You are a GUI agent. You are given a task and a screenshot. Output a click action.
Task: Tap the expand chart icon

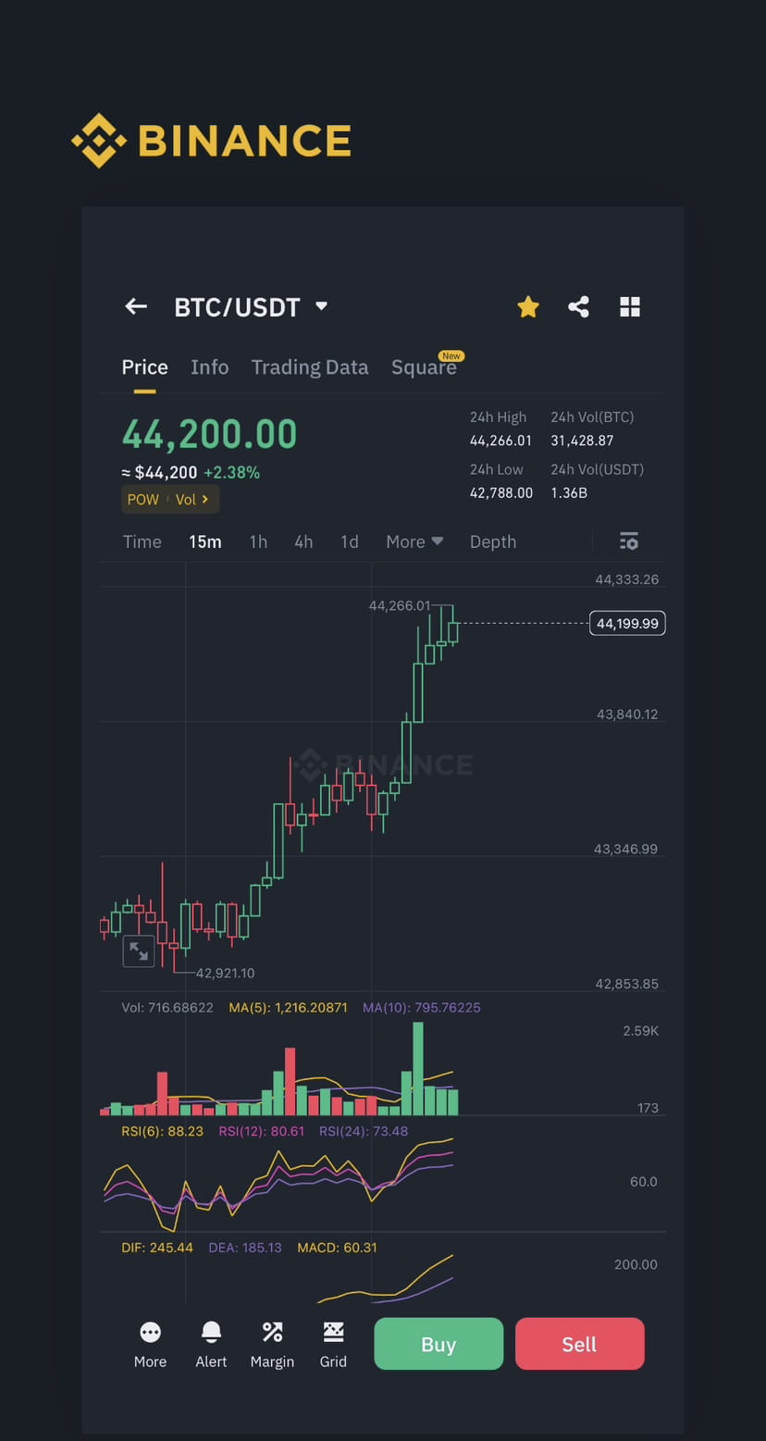[x=139, y=950]
